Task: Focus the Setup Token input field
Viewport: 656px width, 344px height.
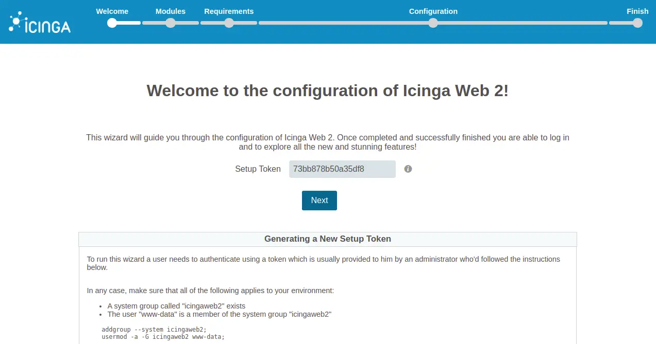Action: (x=342, y=169)
